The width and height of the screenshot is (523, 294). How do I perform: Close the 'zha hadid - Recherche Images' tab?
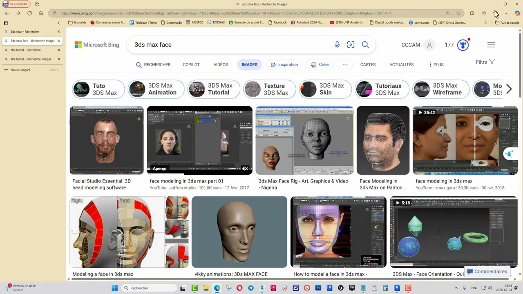click(x=59, y=59)
